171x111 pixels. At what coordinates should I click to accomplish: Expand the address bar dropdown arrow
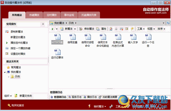point(163,23)
